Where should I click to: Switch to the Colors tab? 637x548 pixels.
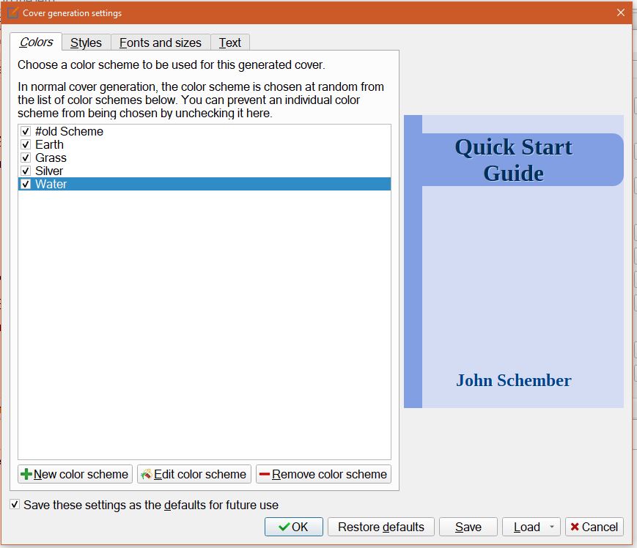(x=36, y=42)
